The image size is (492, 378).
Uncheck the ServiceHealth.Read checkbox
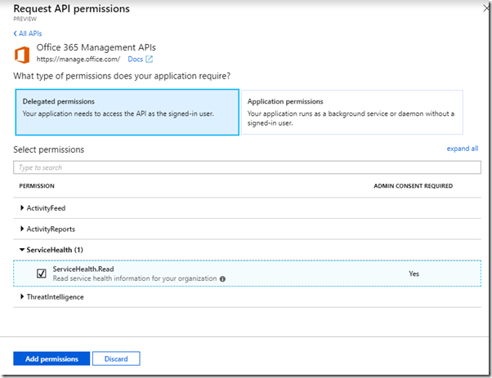(42, 273)
